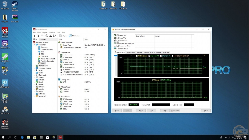Open the Fraps desktop icon
This screenshot has width=249, height=140.
5,71
